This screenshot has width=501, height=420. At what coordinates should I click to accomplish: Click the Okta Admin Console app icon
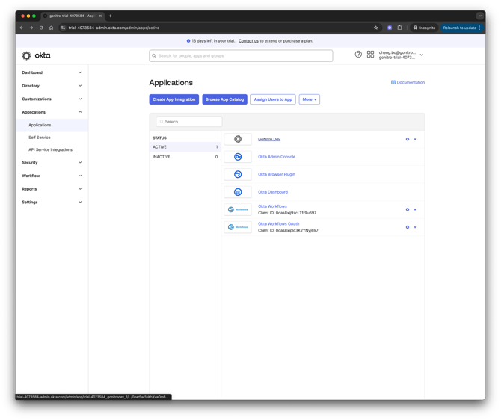[x=238, y=157]
